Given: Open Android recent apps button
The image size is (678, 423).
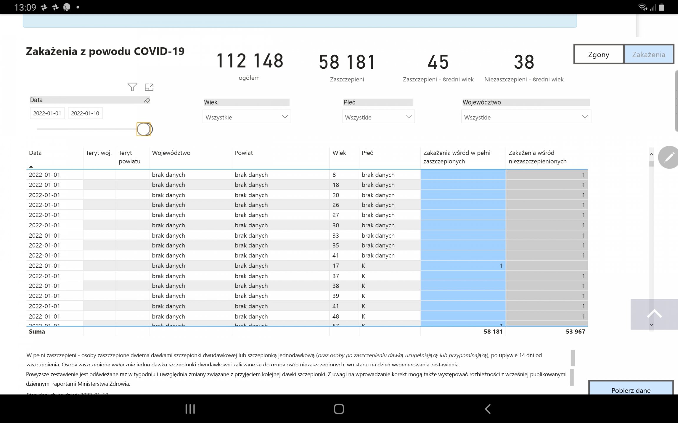Looking at the screenshot, I should [x=190, y=409].
